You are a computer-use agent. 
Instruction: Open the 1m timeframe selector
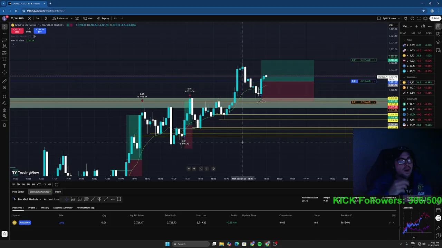[x=38, y=18]
